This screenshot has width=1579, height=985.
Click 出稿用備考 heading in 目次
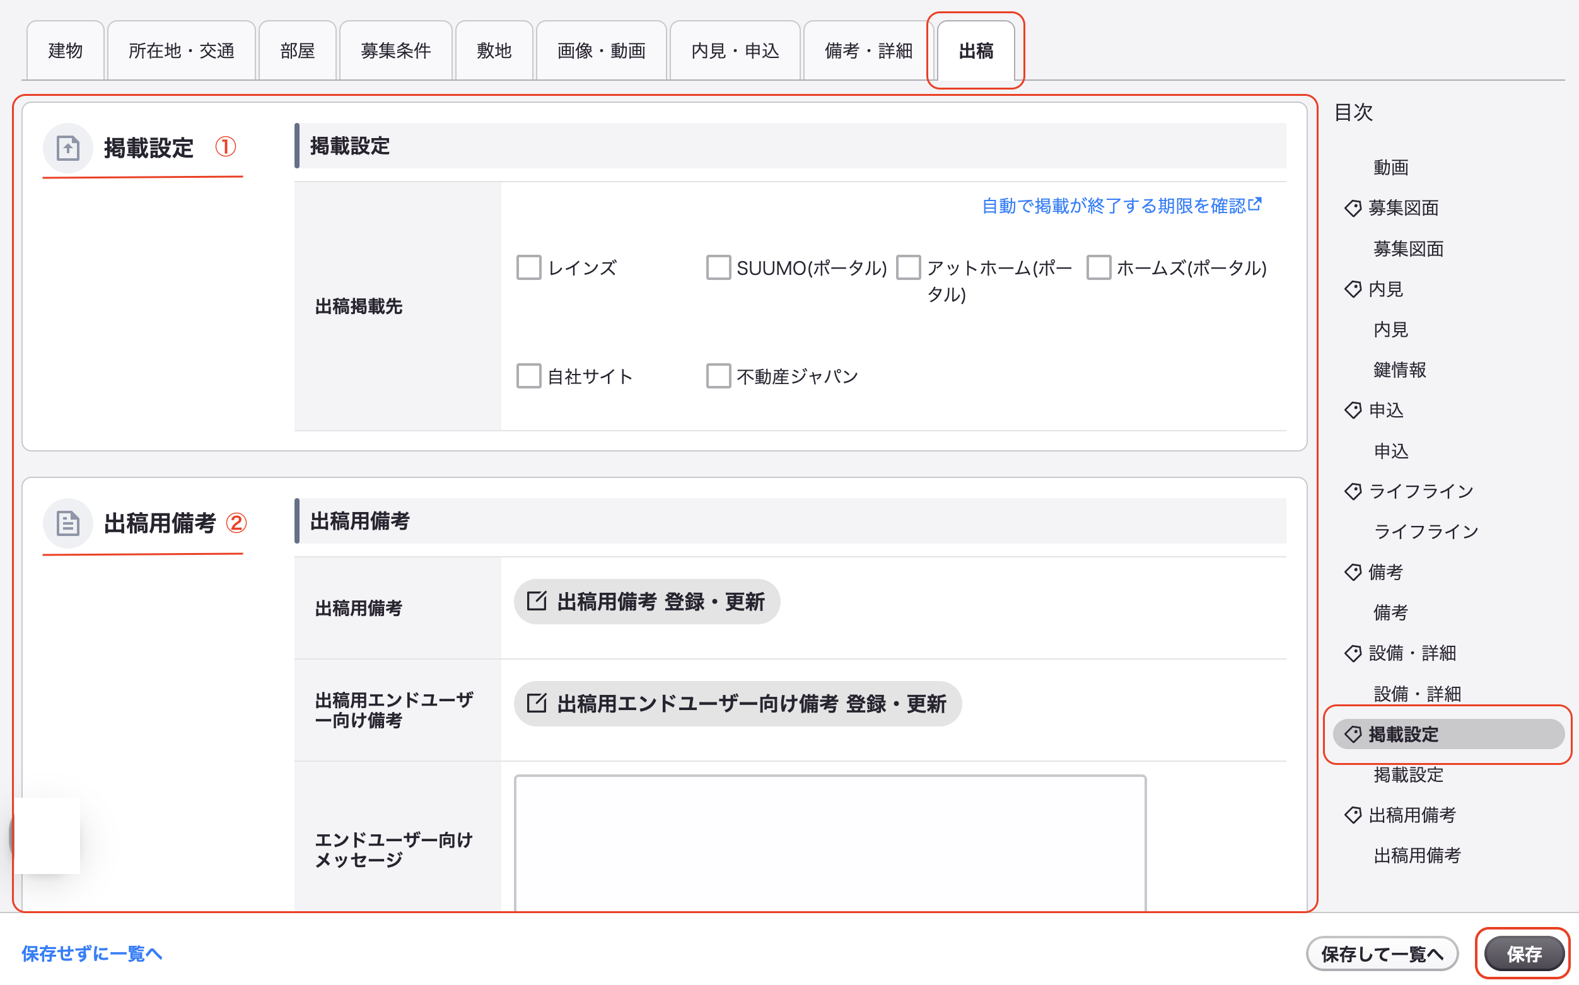[x=1413, y=815]
